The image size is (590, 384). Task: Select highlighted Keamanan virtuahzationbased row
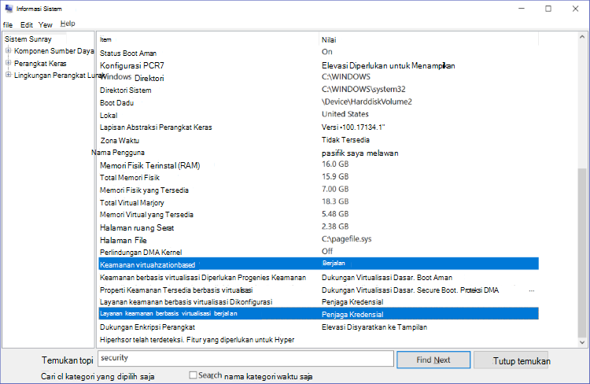319,264
